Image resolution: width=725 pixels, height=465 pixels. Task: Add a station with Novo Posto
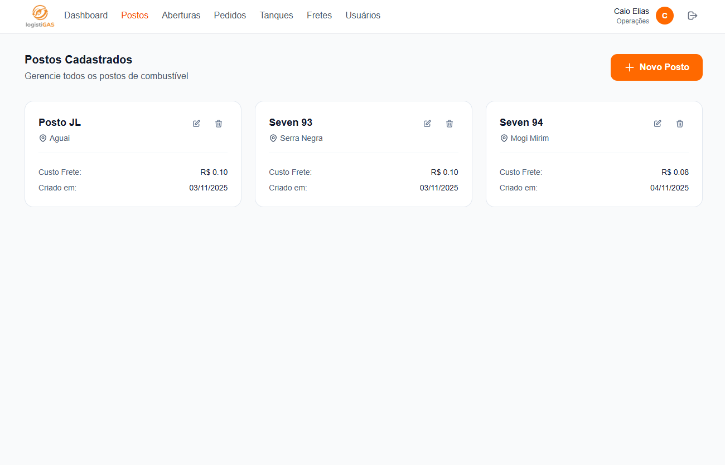(656, 67)
